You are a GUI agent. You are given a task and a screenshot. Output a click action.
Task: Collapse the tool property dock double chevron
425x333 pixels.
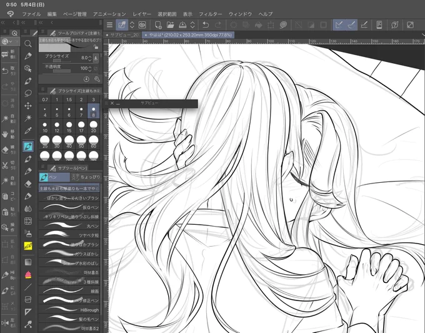[41, 23]
